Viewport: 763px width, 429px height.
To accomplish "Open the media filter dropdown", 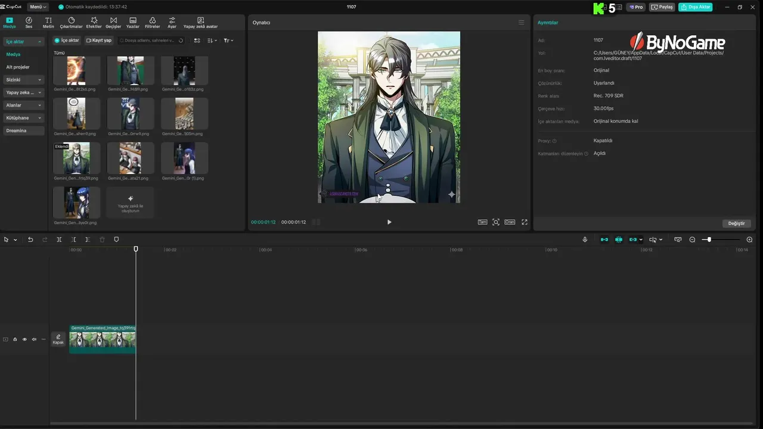I will click(x=228, y=41).
